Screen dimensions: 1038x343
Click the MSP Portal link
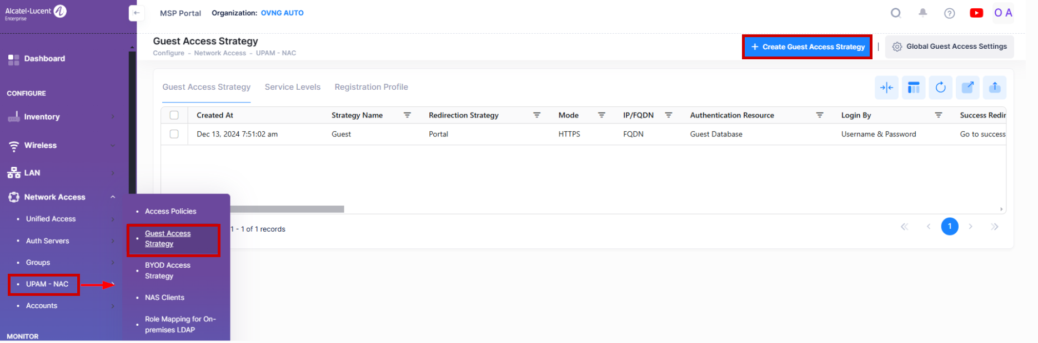(x=180, y=13)
